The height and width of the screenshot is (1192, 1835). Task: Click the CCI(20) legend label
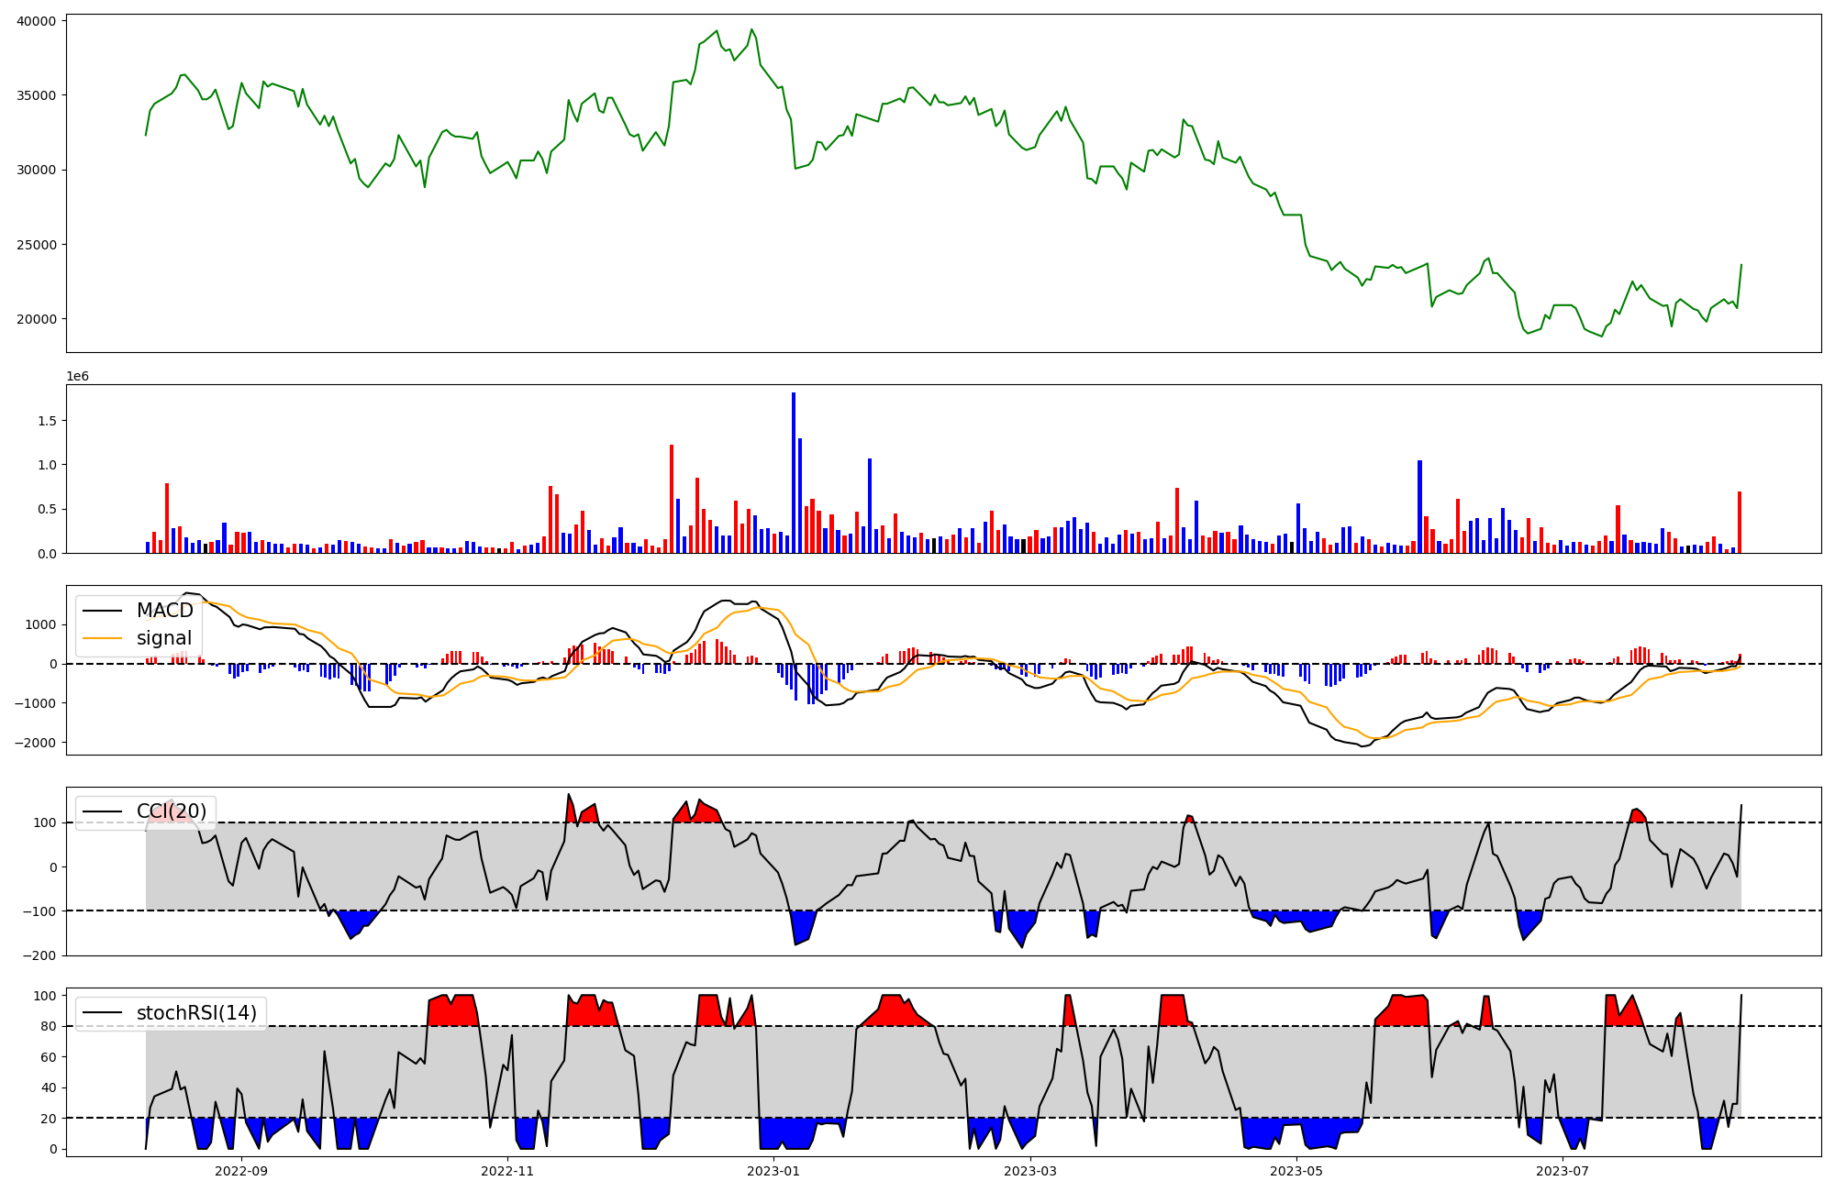(172, 811)
